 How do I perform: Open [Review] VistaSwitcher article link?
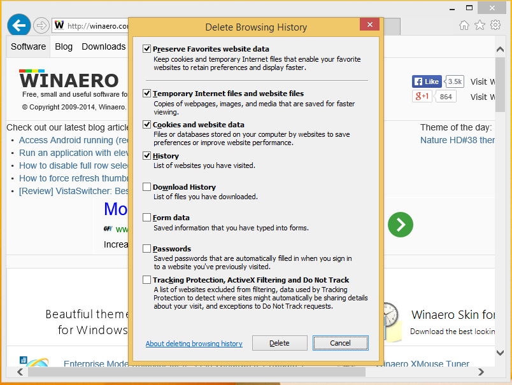click(x=73, y=191)
